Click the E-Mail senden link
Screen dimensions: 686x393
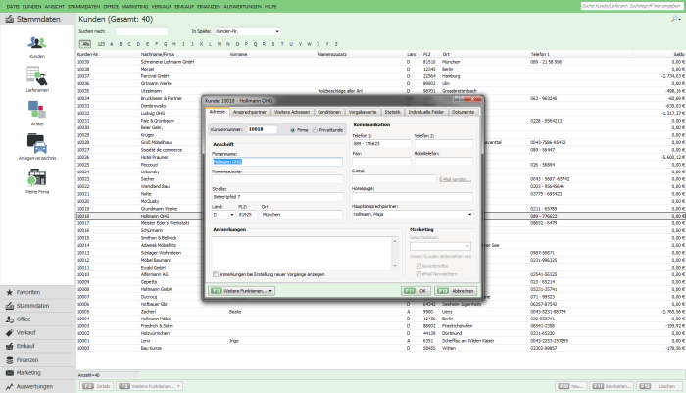[x=455, y=180]
